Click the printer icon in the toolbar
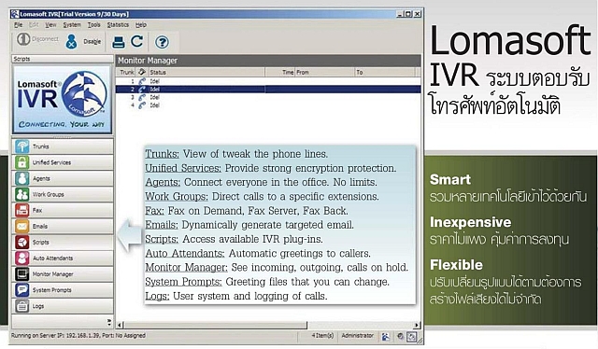The image size is (598, 349). point(119,42)
